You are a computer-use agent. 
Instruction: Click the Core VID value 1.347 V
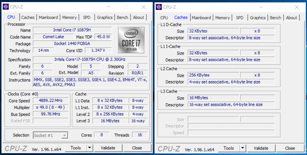pyautogui.click(x=98, y=50)
